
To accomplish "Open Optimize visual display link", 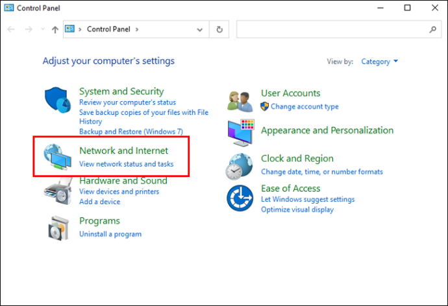I will 297,209.
